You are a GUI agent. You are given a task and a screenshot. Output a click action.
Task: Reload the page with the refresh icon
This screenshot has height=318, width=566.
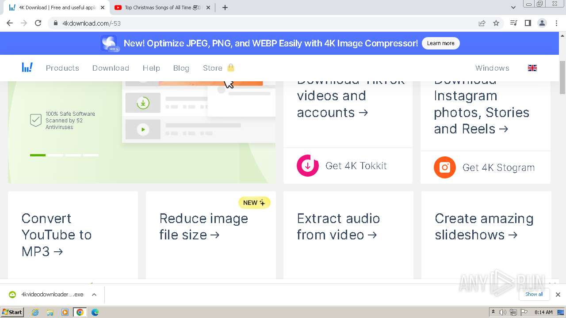coord(38,23)
